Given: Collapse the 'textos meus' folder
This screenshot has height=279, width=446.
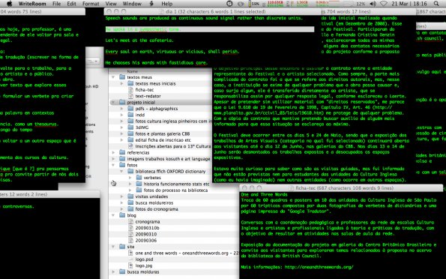Looking at the screenshot, I should 113,77.
